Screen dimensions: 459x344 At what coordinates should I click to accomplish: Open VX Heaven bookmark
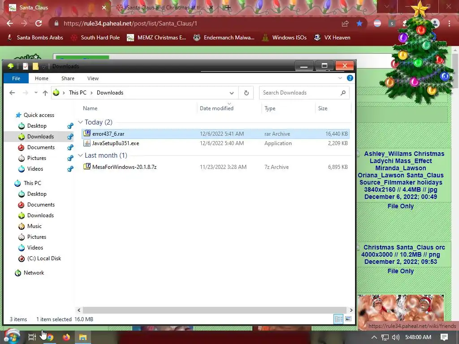click(332, 38)
